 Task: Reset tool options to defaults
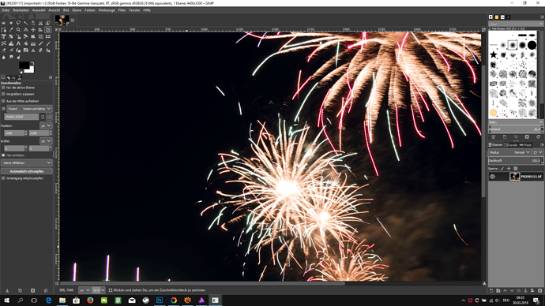pyautogui.click(x=46, y=291)
